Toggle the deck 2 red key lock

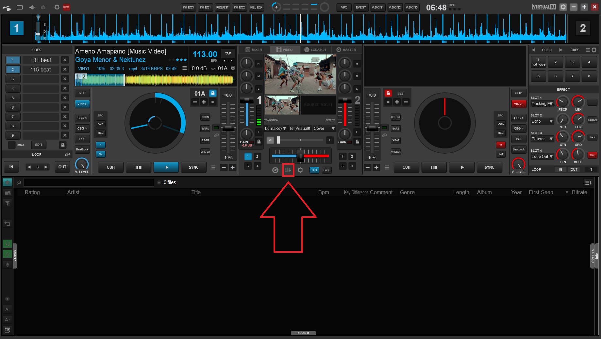[388, 93]
